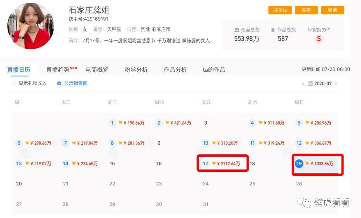The height and width of the screenshot is (218, 361).
Task: Open the 电商概览 tab
Action: coord(97,70)
